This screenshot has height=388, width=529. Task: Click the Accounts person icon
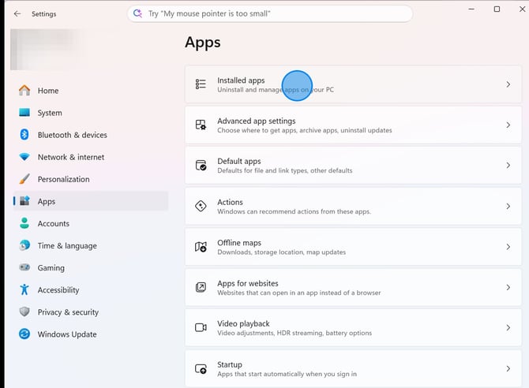[24, 223]
